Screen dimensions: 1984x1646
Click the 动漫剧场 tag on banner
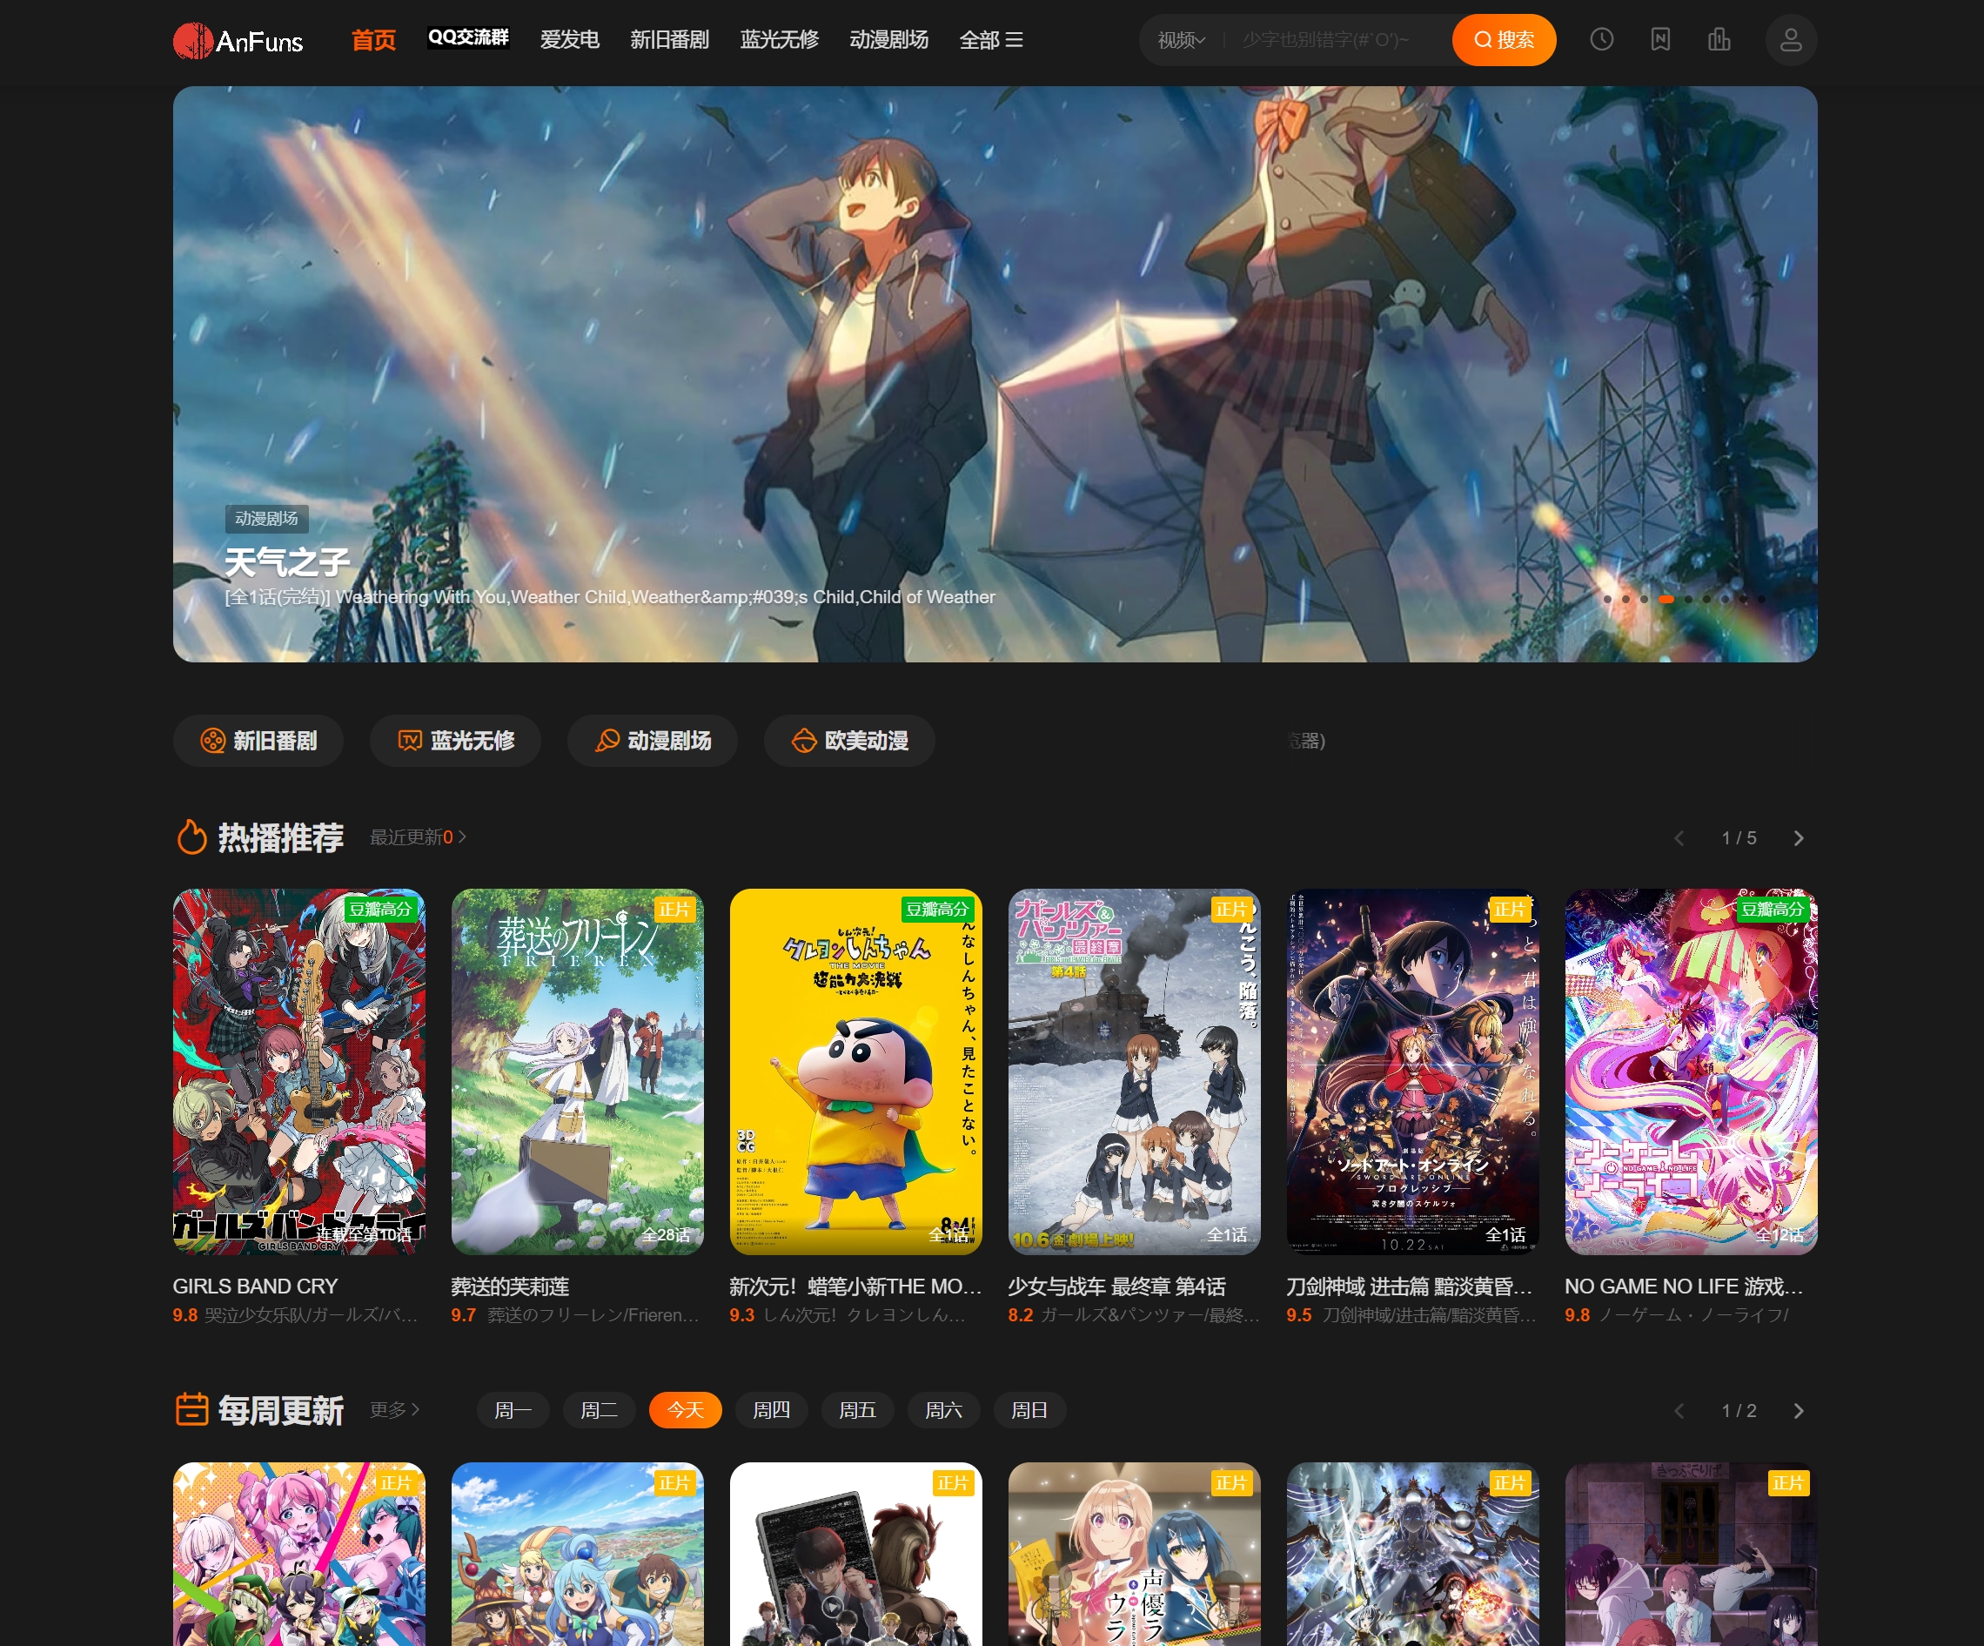[266, 519]
